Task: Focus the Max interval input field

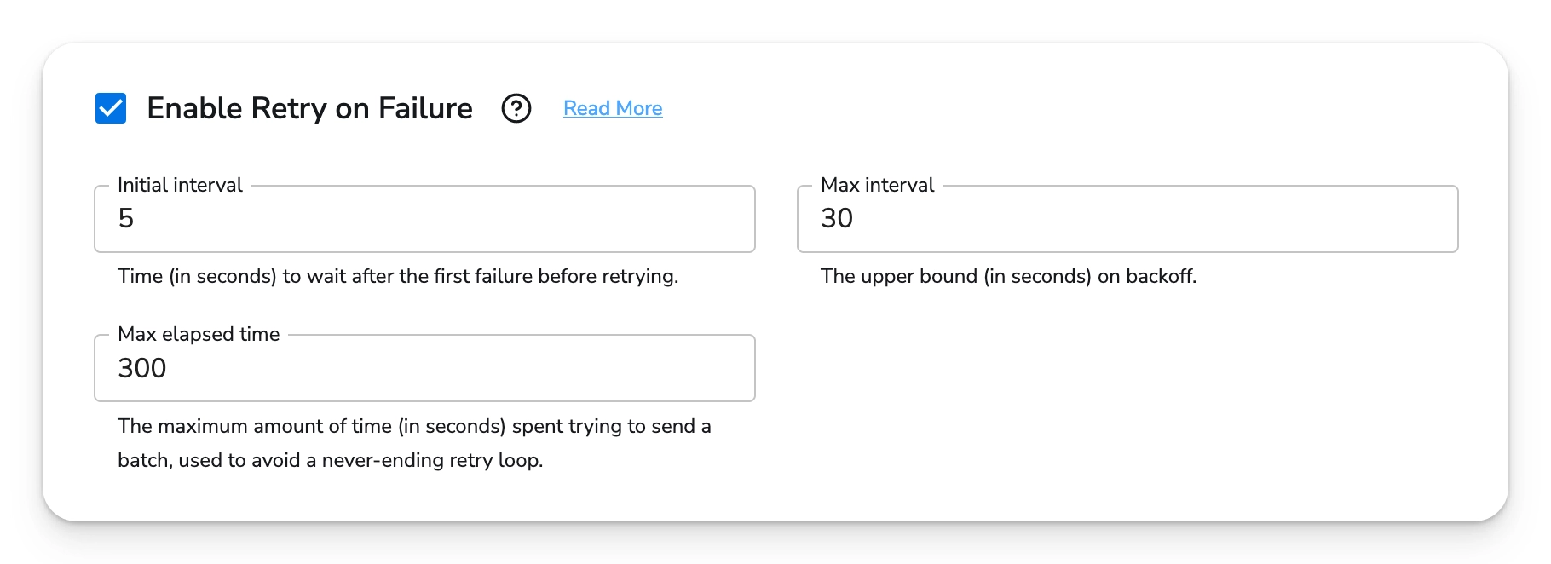Action: (x=1127, y=219)
